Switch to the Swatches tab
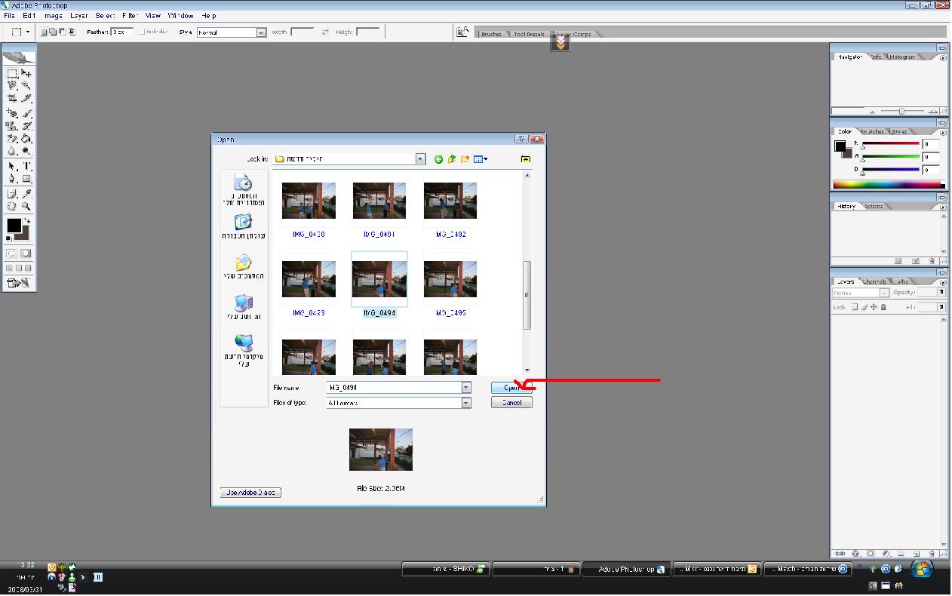Viewport: 952px width, 596px height. click(873, 131)
